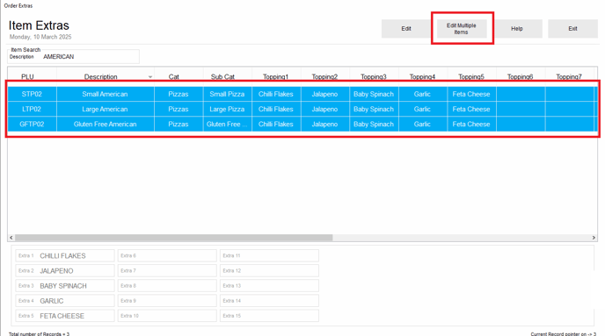
Task: Click the horizontal scrollbar right arrow
Action: click(x=594, y=238)
